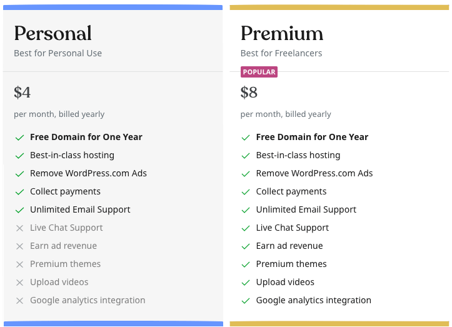The width and height of the screenshot is (452, 327).
Task: Click the $8 price on the Premium plan
Action: pyautogui.click(x=249, y=93)
